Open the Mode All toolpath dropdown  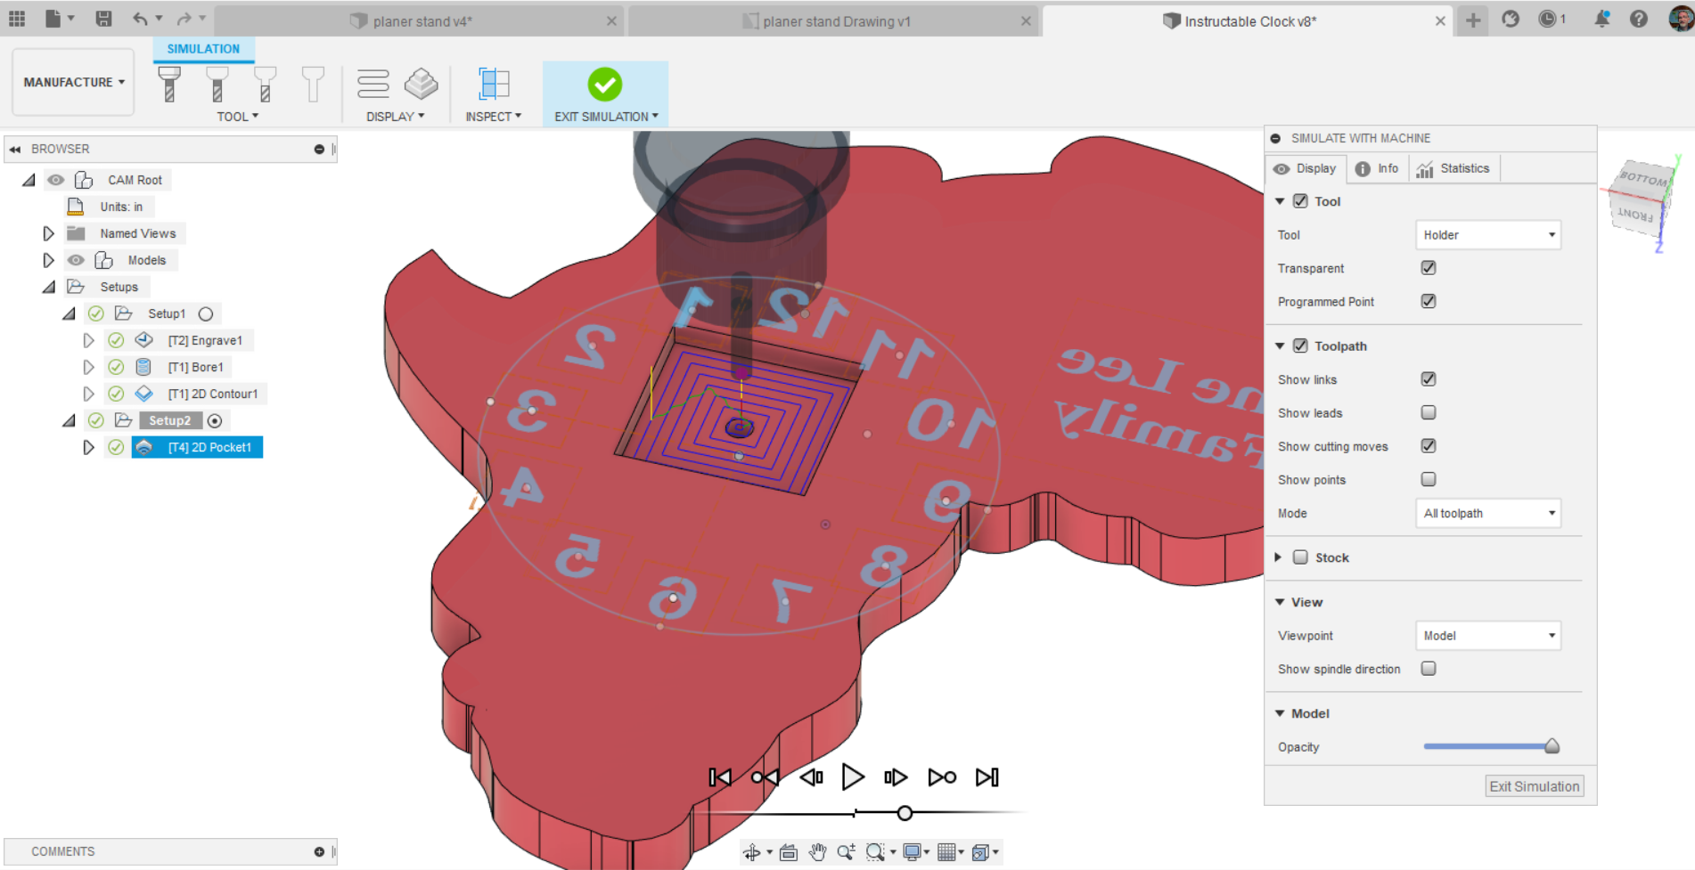1488,513
